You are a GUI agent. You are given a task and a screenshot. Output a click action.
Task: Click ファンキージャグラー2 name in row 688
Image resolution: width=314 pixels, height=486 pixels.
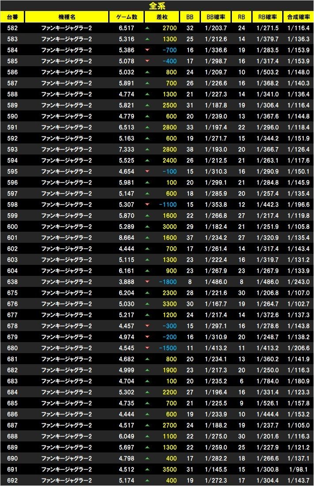(67, 437)
